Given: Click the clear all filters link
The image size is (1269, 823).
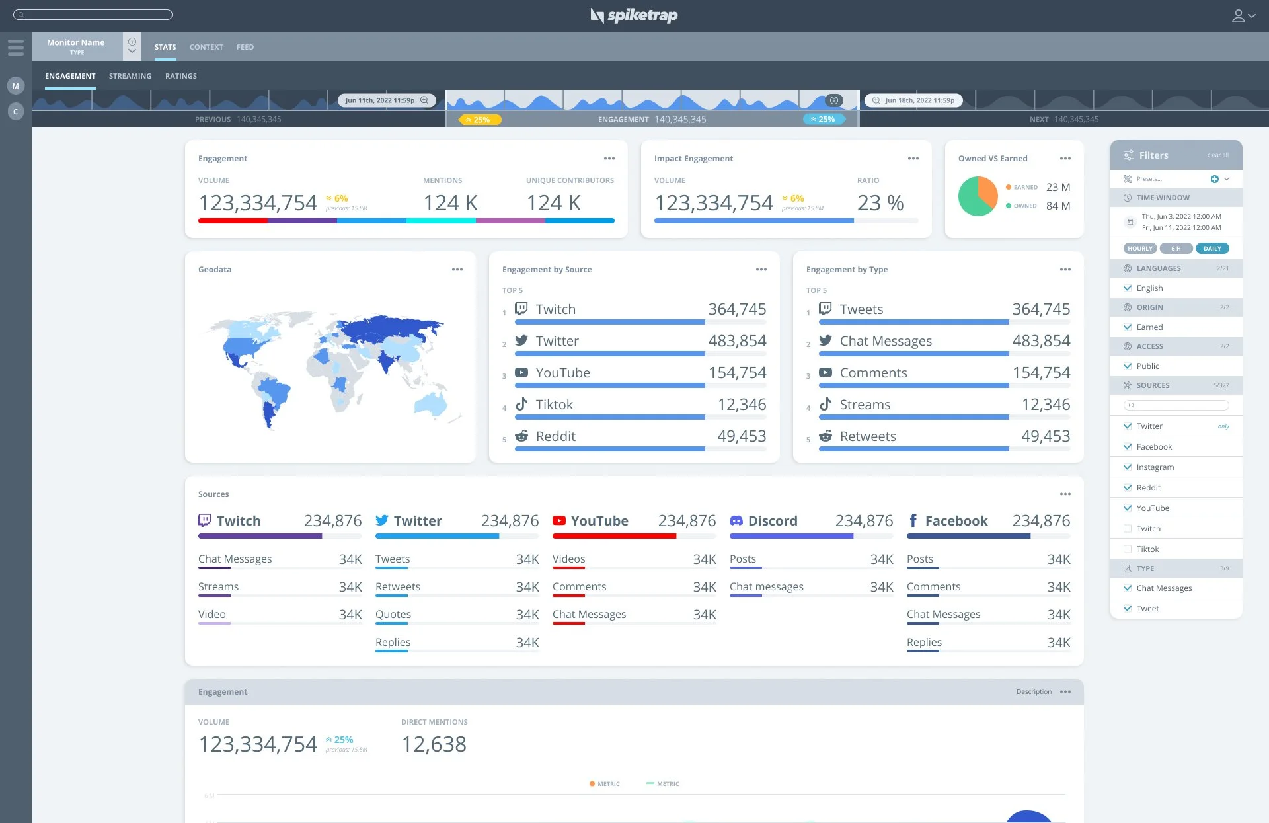Looking at the screenshot, I should click(1217, 155).
